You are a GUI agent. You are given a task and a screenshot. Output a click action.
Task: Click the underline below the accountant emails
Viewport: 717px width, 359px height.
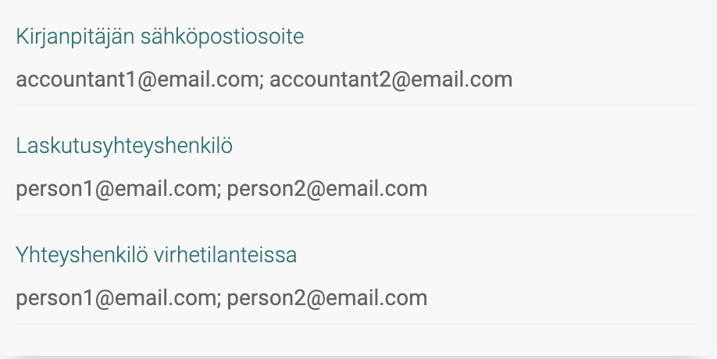(x=356, y=105)
